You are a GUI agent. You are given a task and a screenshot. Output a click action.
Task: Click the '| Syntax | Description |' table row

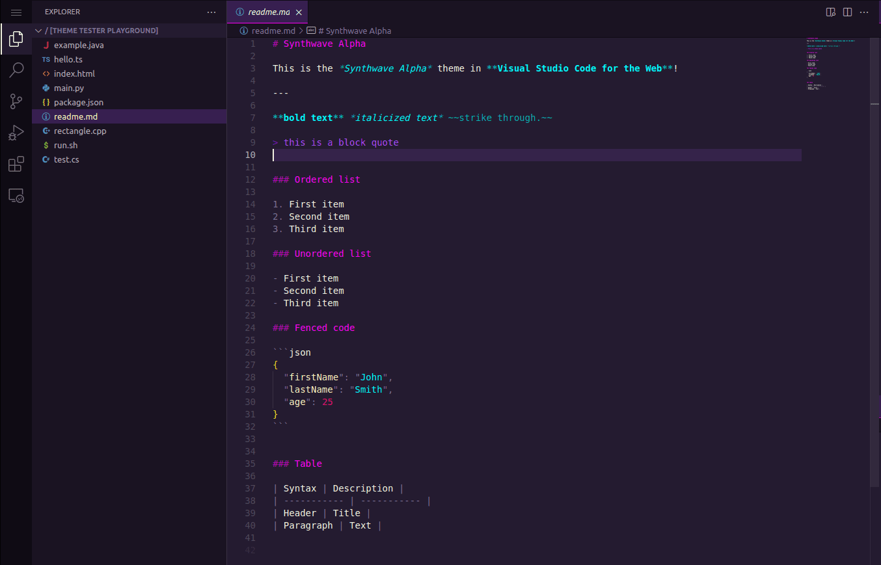pyautogui.click(x=338, y=489)
